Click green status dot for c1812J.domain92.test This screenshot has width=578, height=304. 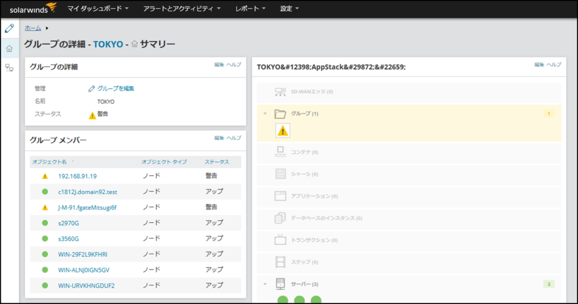[x=45, y=192]
